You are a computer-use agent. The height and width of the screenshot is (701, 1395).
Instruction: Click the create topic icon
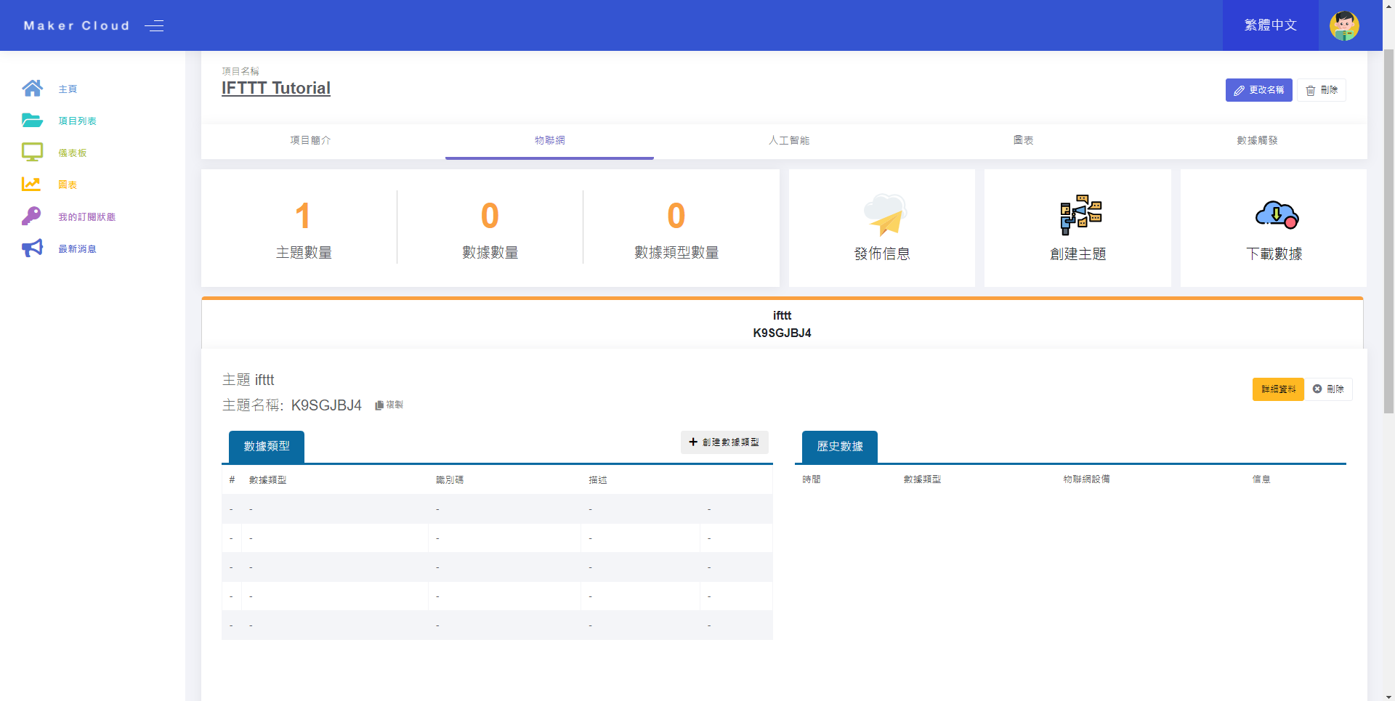point(1080,215)
